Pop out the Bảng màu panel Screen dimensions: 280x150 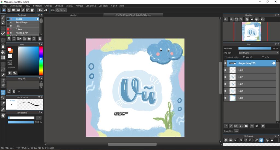point(39,78)
